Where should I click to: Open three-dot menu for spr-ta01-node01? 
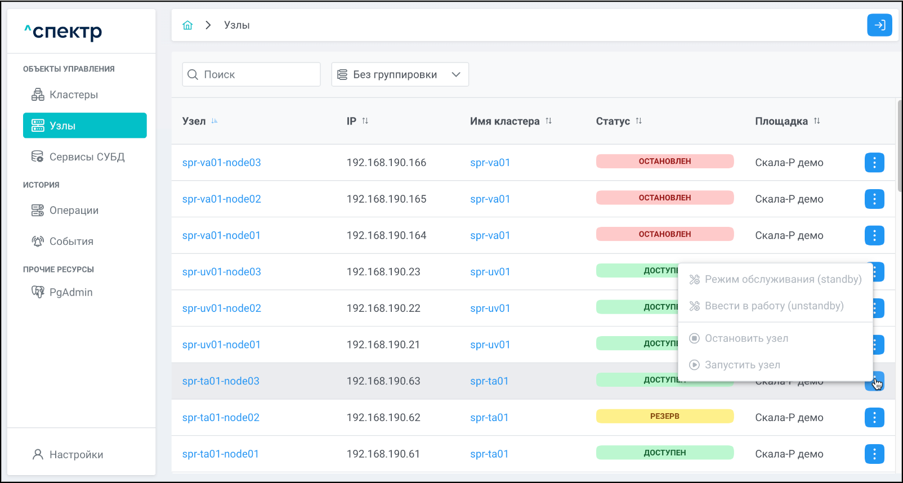click(874, 454)
